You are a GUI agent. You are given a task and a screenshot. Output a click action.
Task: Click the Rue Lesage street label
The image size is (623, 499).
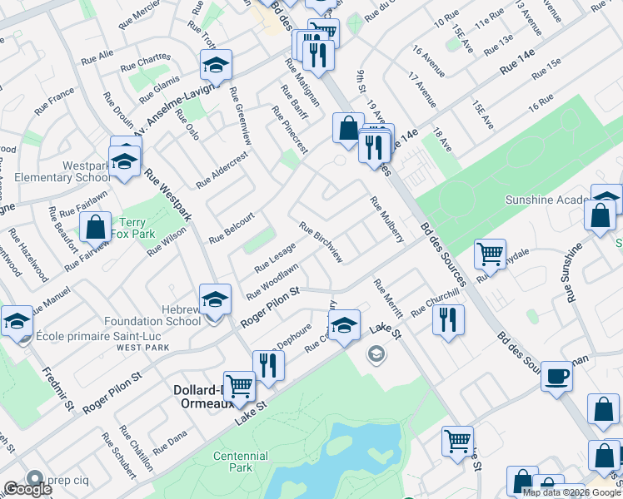(x=275, y=258)
